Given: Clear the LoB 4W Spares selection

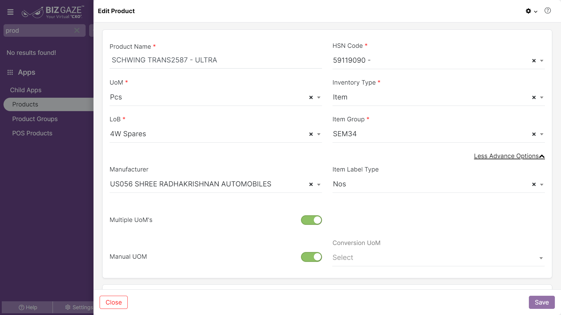Looking at the screenshot, I should coord(311,134).
